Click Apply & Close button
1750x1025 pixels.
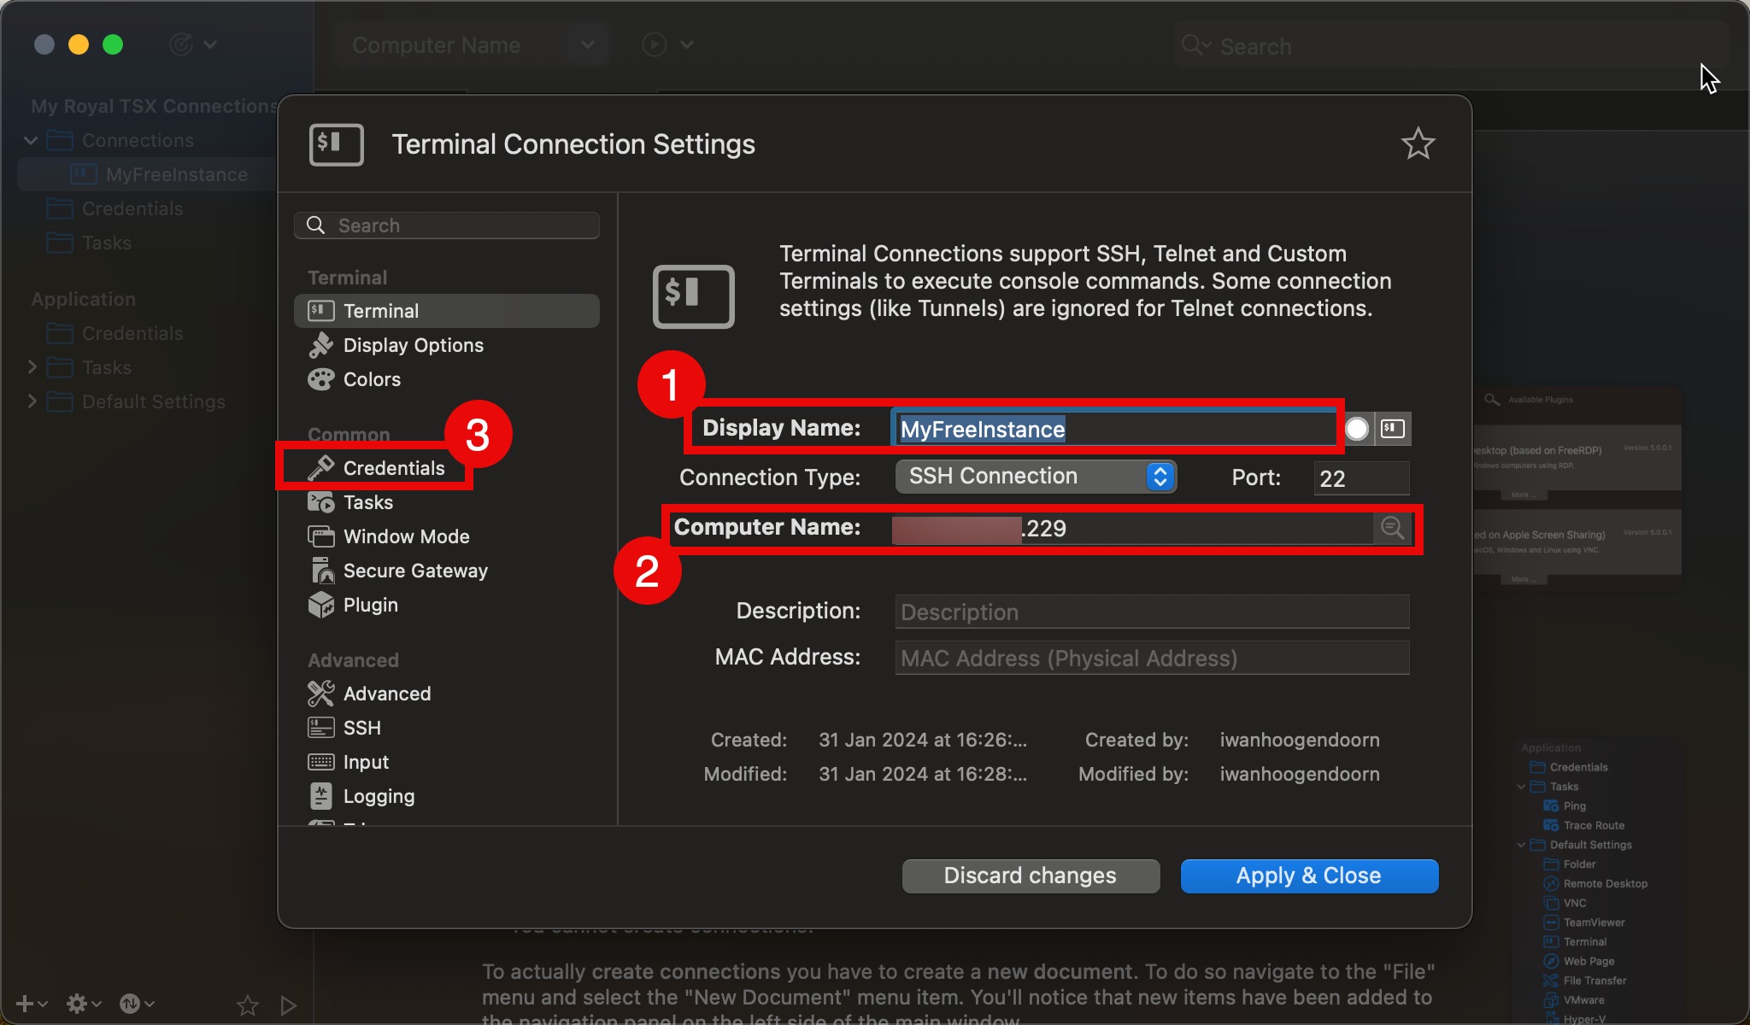click(x=1308, y=876)
